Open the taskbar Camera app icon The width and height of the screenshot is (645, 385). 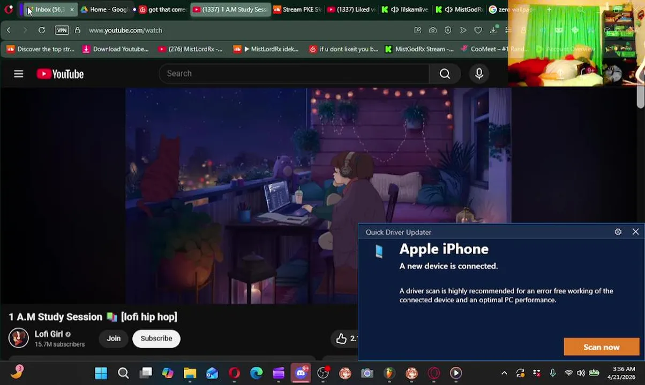[367, 373]
